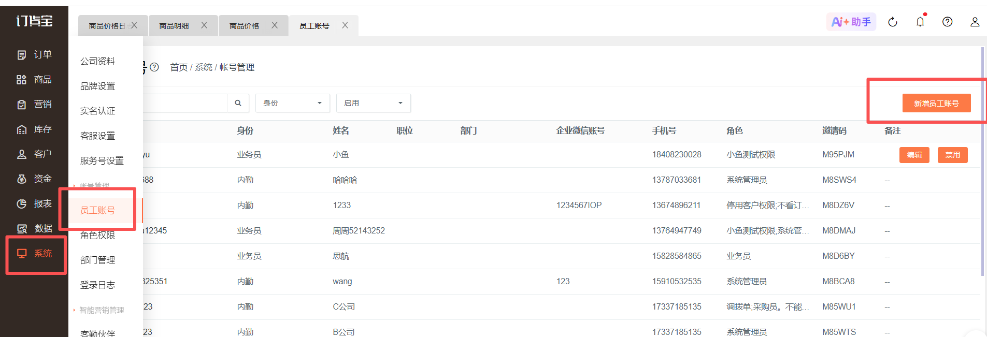Click 首页 in the breadcrumb
Viewport: 987px width, 337px height.
pos(179,67)
